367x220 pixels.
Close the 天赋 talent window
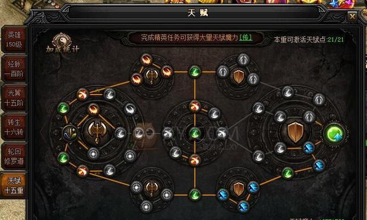pyautogui.click(x=352, y=16)
